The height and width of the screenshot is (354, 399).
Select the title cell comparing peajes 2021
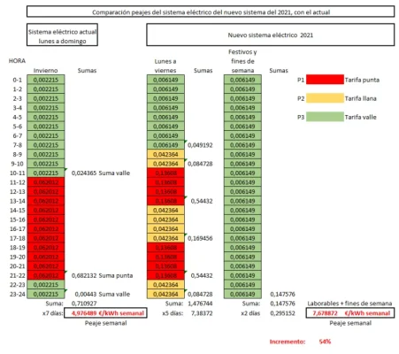(x=211, y=12)
